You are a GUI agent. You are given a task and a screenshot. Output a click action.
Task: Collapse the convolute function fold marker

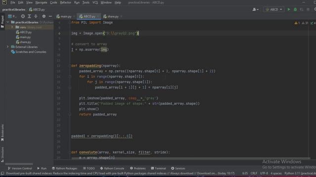[70, 152]
